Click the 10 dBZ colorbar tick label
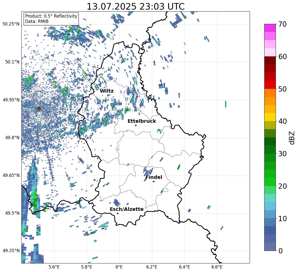 click(x=282, y=218)
